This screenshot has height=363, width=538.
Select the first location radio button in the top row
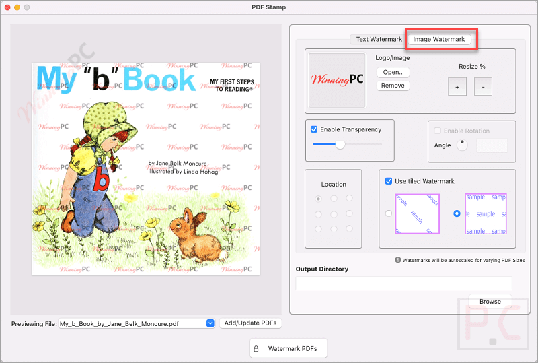coord(318,199)
